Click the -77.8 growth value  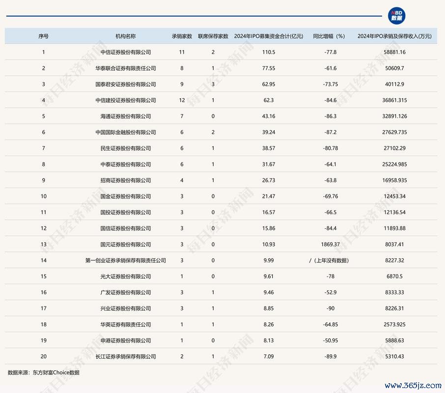click(331, 52)
